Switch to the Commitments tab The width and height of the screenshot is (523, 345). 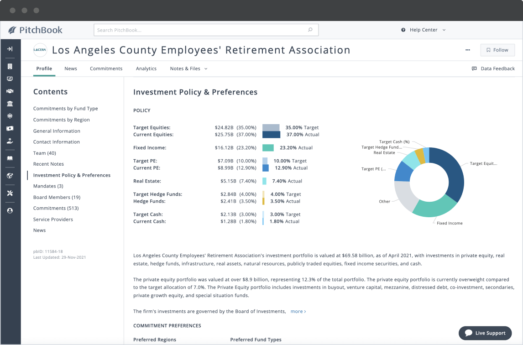106,68
